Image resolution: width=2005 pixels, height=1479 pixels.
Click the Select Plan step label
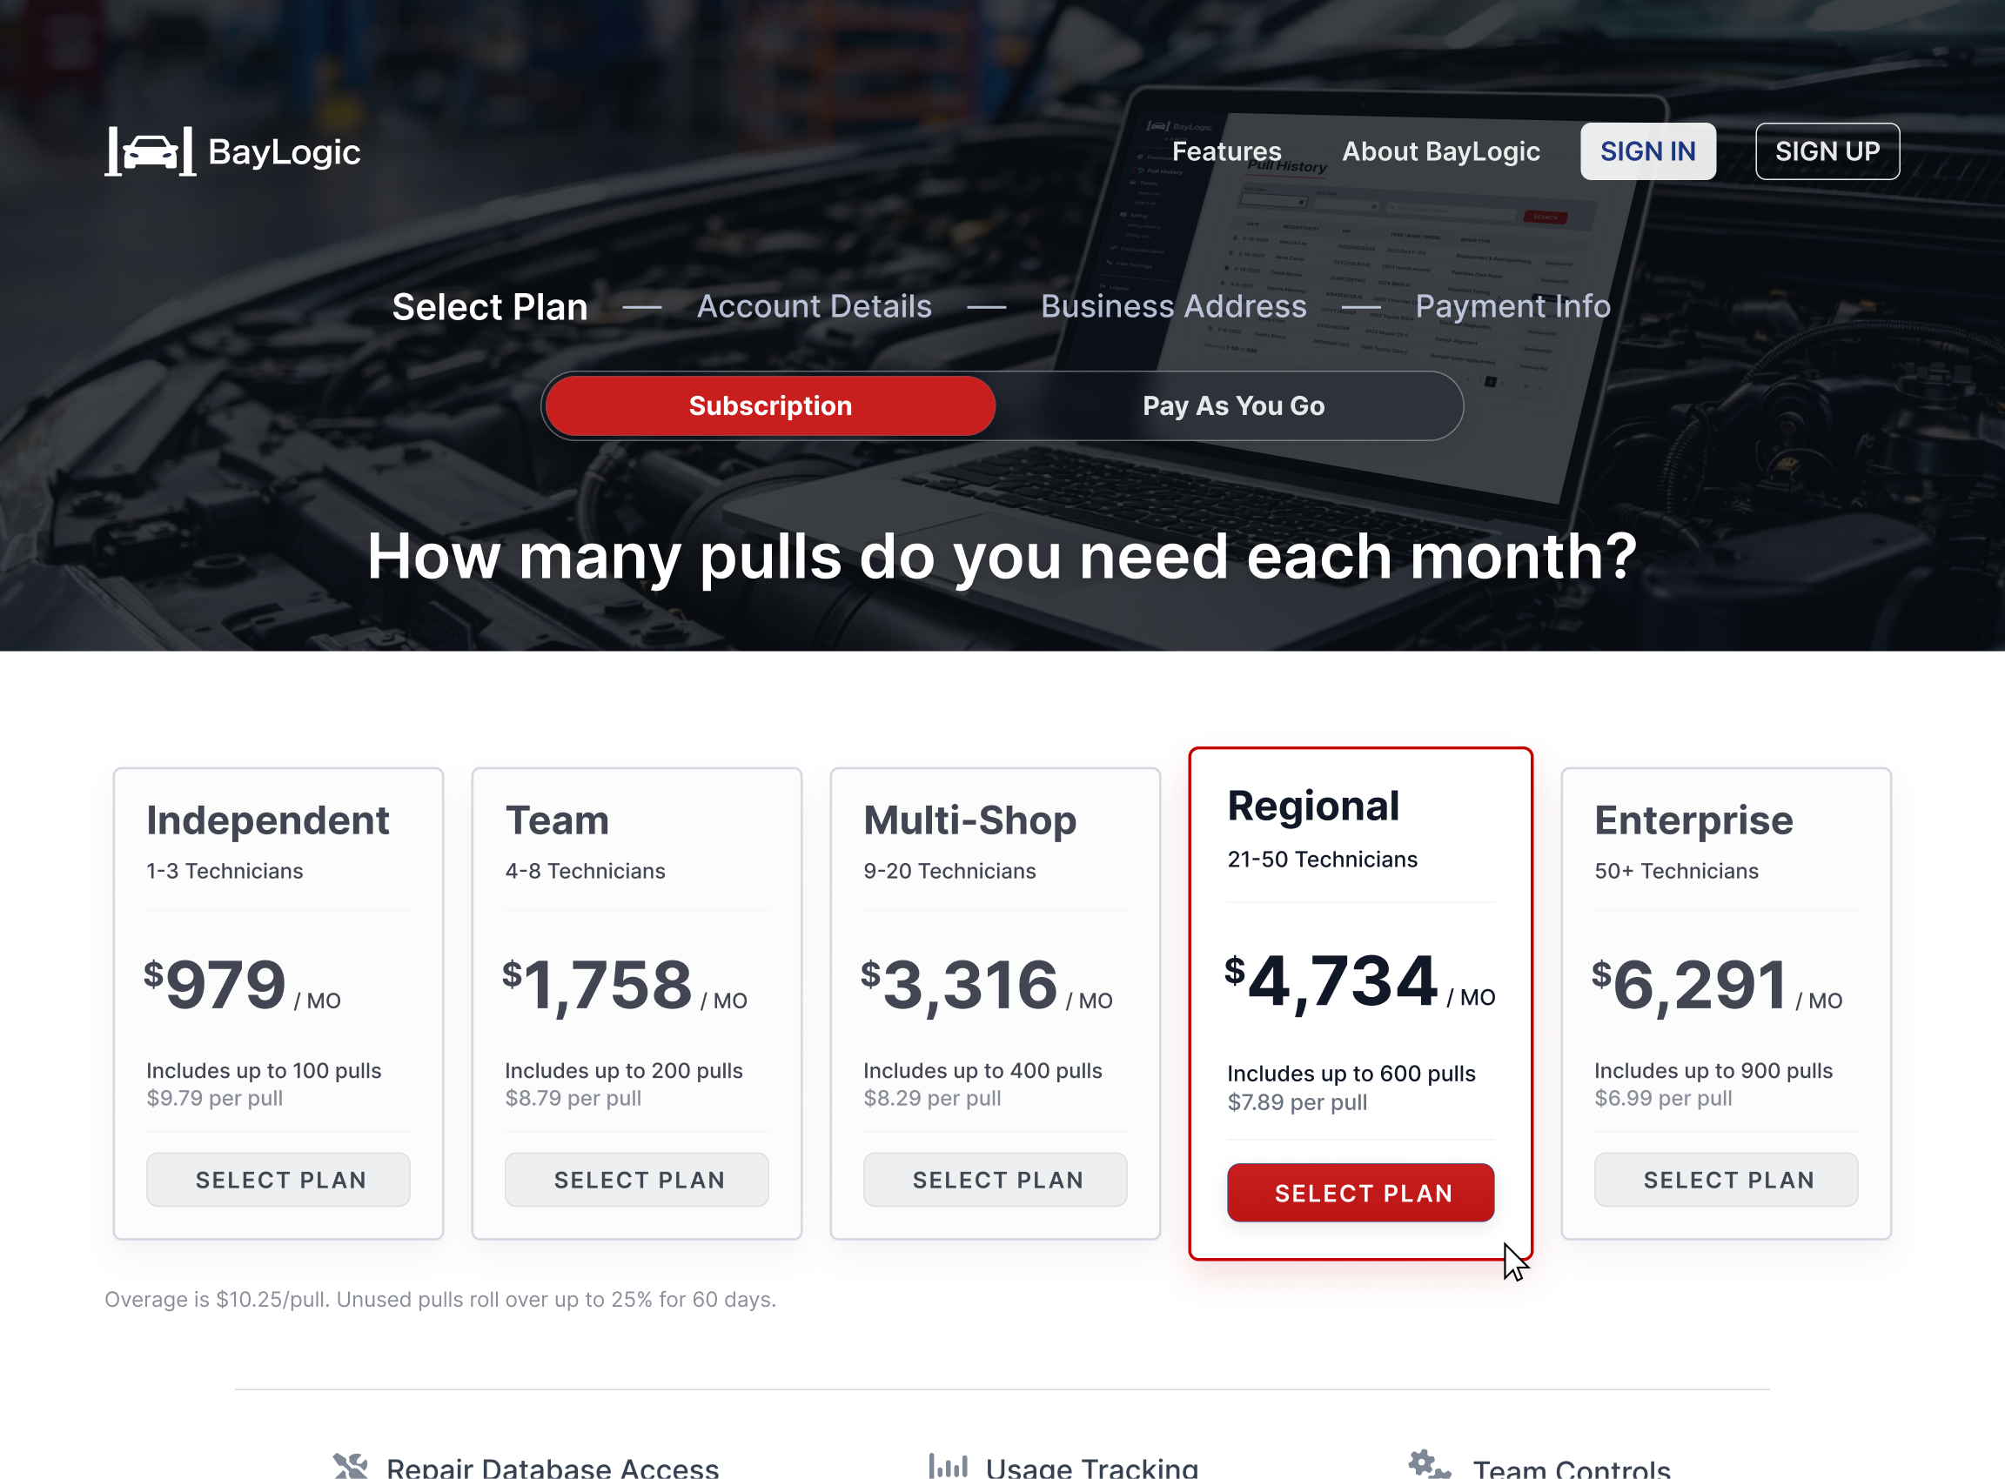click(490, 307)
